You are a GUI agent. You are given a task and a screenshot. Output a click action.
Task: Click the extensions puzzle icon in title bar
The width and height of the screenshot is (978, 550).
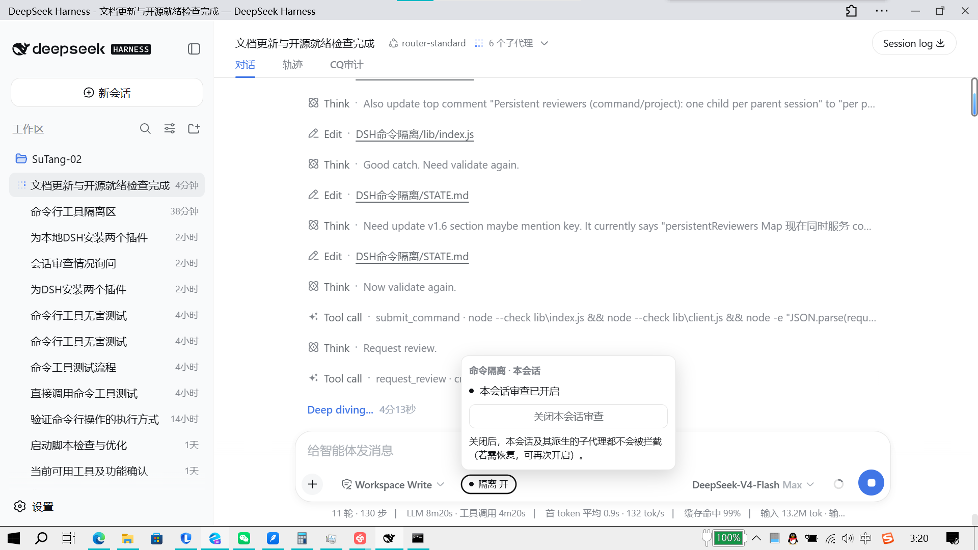(x=851, y=11)
